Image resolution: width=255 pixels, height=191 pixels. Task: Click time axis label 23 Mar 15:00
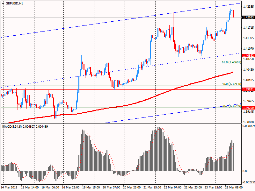point(214,187)
